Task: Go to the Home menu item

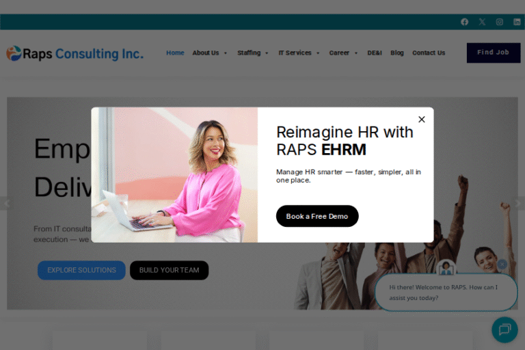Action: pyautogui.click(x=175, y=53)
